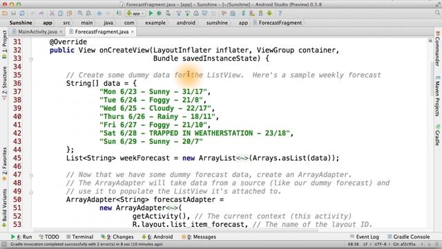This screenshot has height=249, width=442.
Task: Click the fold marker at line 49
Action: [31, 192]
